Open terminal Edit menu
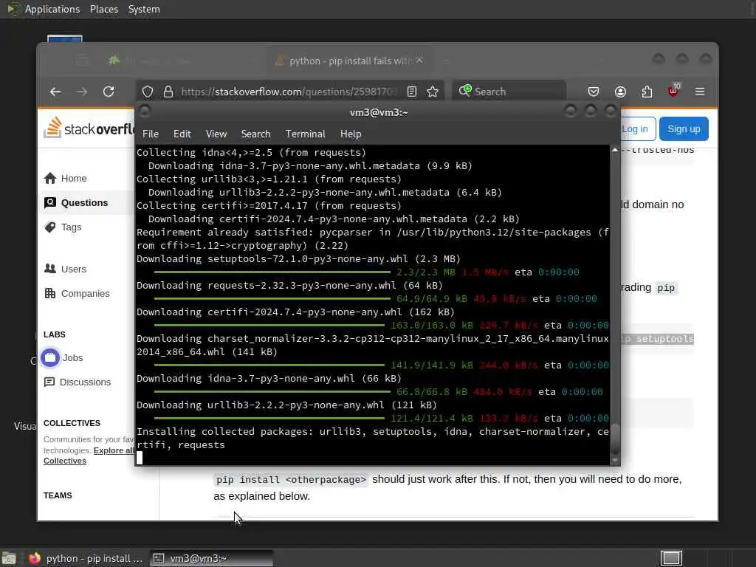 [182, 134]
